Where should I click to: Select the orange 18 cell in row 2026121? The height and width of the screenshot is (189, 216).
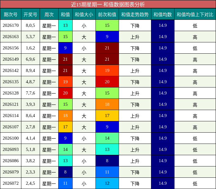[x=107, y=104]
